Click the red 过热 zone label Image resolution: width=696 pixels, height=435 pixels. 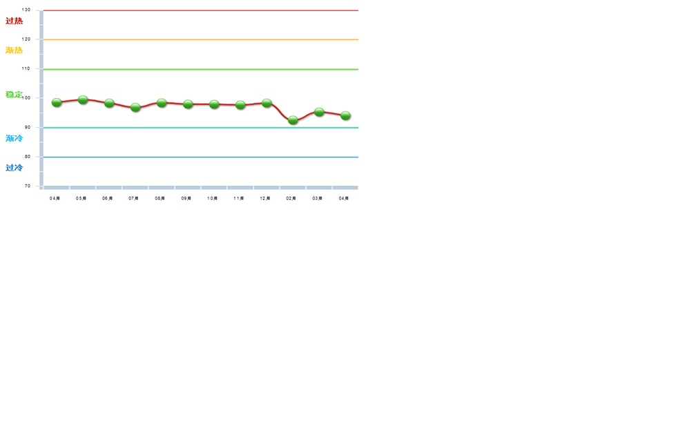14,21
